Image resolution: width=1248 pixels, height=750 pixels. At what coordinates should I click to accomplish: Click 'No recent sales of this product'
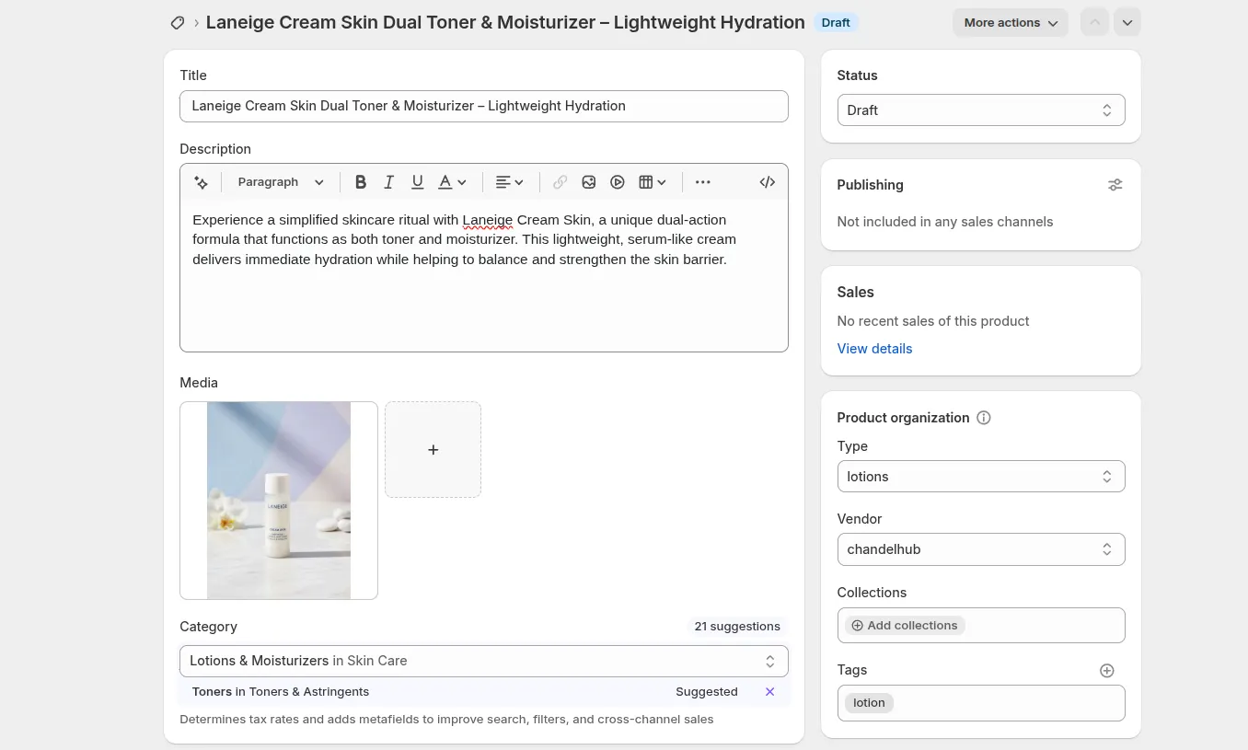pos(933,321)
